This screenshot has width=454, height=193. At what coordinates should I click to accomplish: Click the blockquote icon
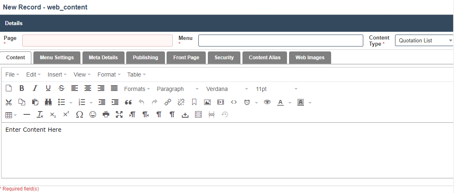click(128, 102)
